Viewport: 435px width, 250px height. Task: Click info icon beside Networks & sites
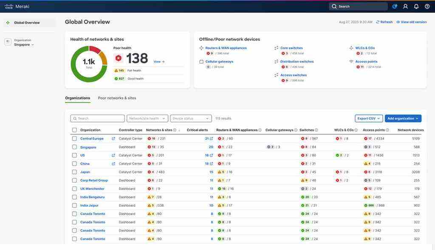(x=175, y=130)
